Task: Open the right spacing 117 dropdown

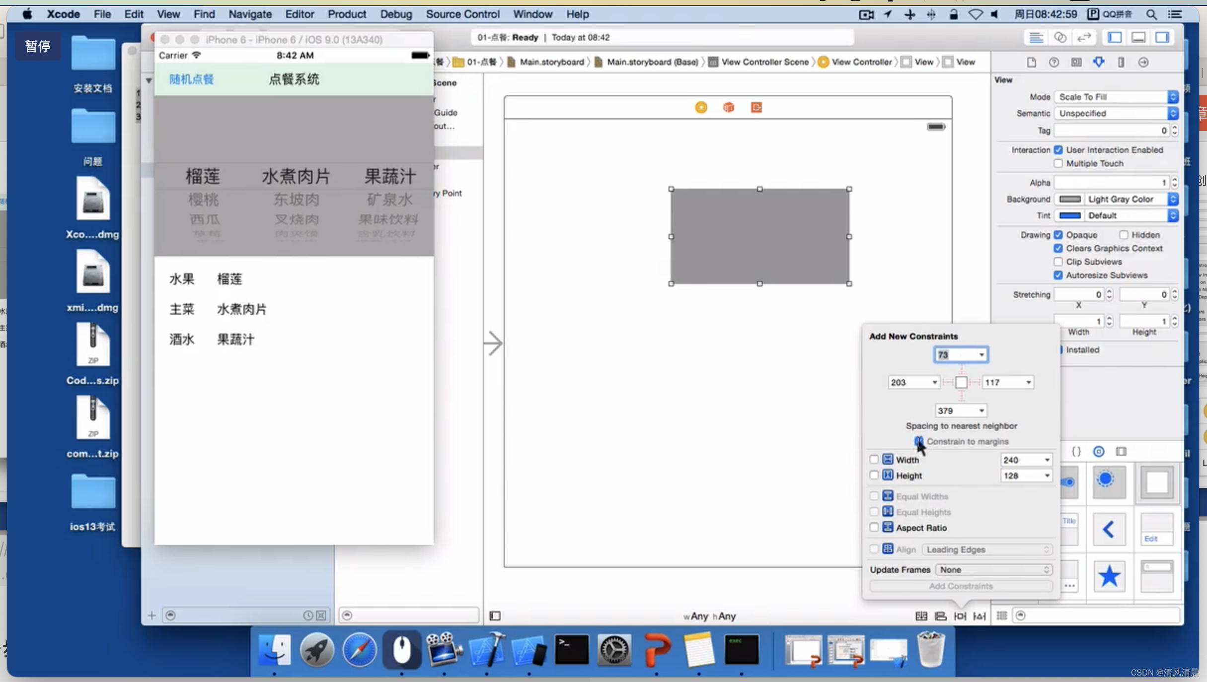Action: pyautogui.click(x=1028, y=383)
